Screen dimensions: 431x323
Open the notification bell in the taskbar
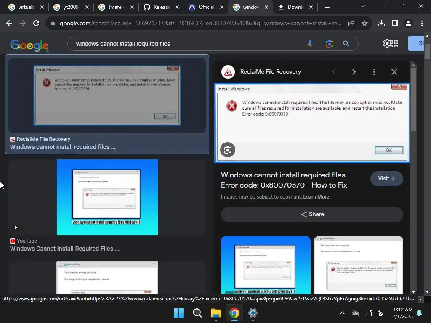[x=420, y=313]
